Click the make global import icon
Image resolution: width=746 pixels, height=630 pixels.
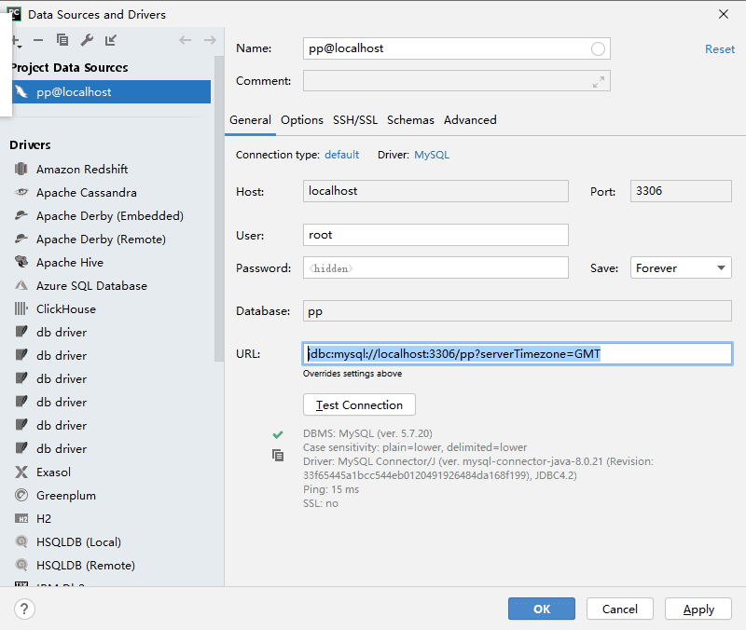click(x=110, y=40)
